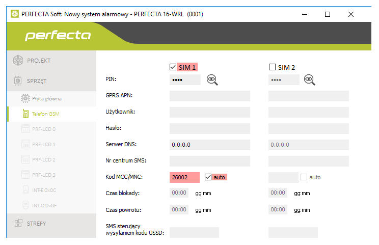Image resolution: width=379 pixels, height=245 pixels.
Task: Maximize the PERFECTA Soft window
Action: [328, 14]
